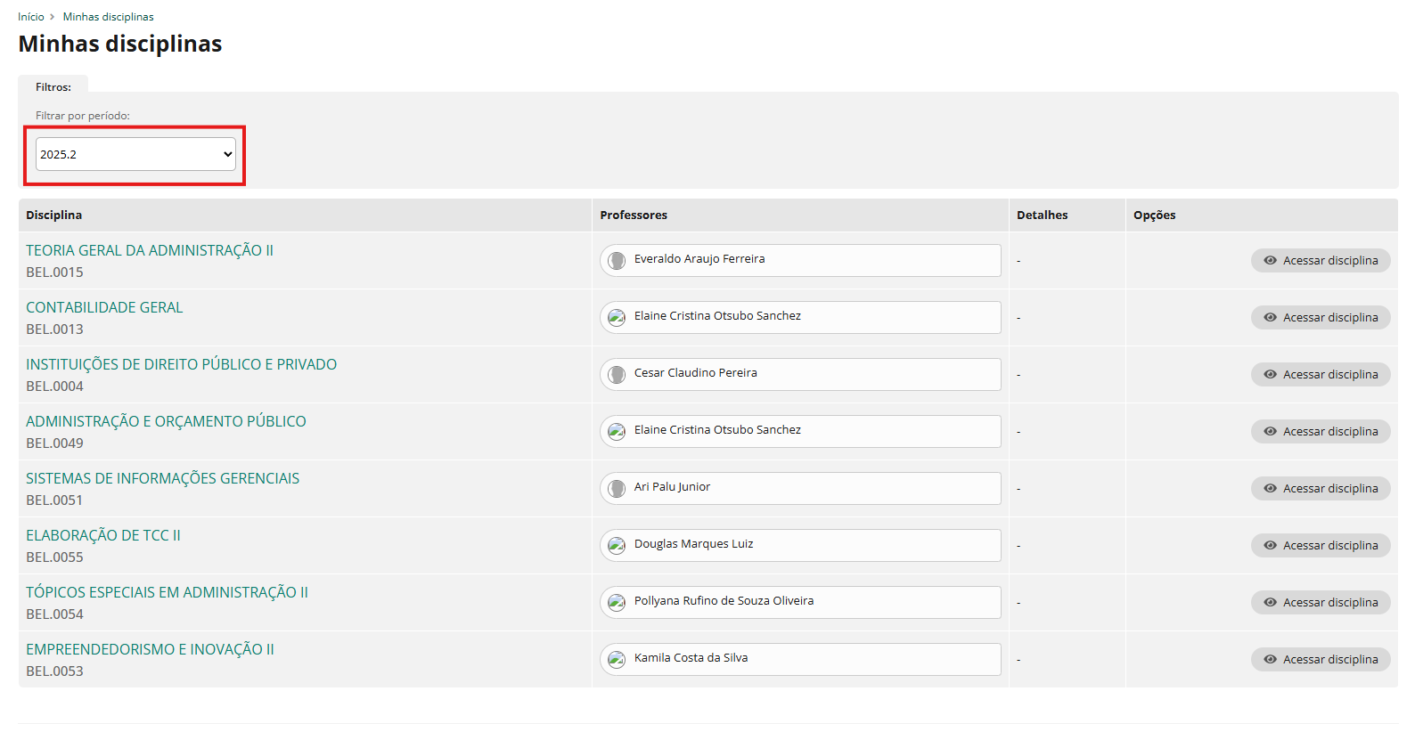This screenshot has width=1415, height=732.
Task: Access Administração e Orçamento Público via Acessar disciplina
Action: click(1321, 432)
